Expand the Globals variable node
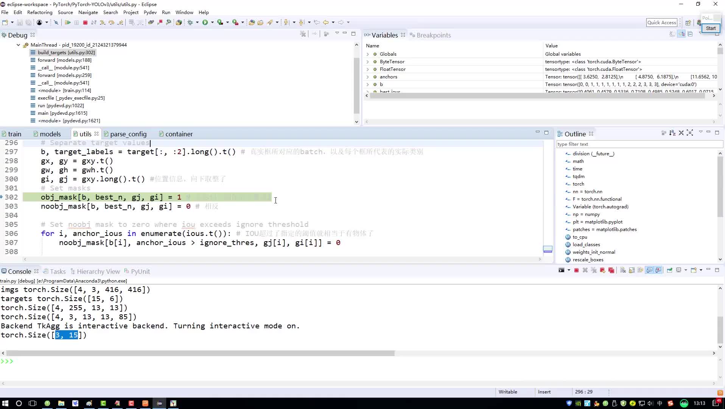Viewport: 725px width, 409px height. point(367,54)
